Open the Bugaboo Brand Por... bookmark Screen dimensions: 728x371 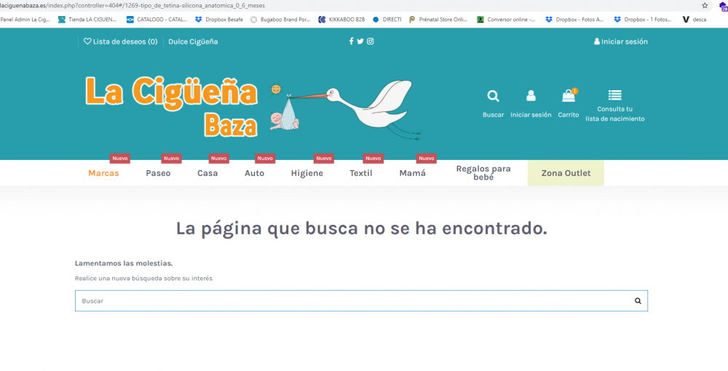tap(280, 20)
